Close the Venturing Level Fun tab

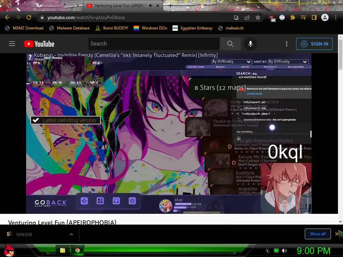click(x=158, y=6)
